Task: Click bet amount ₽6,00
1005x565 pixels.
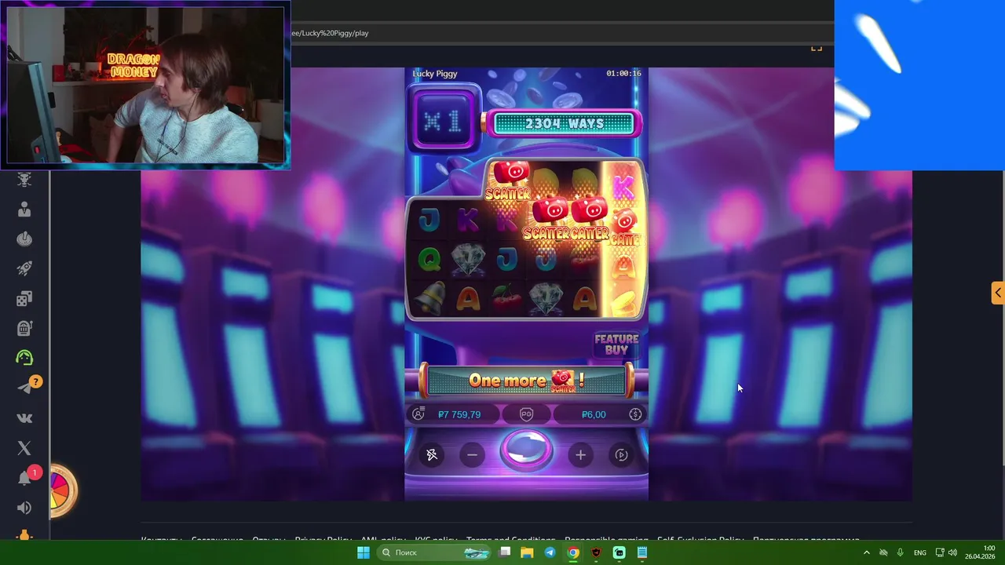Action: (594, 414)
